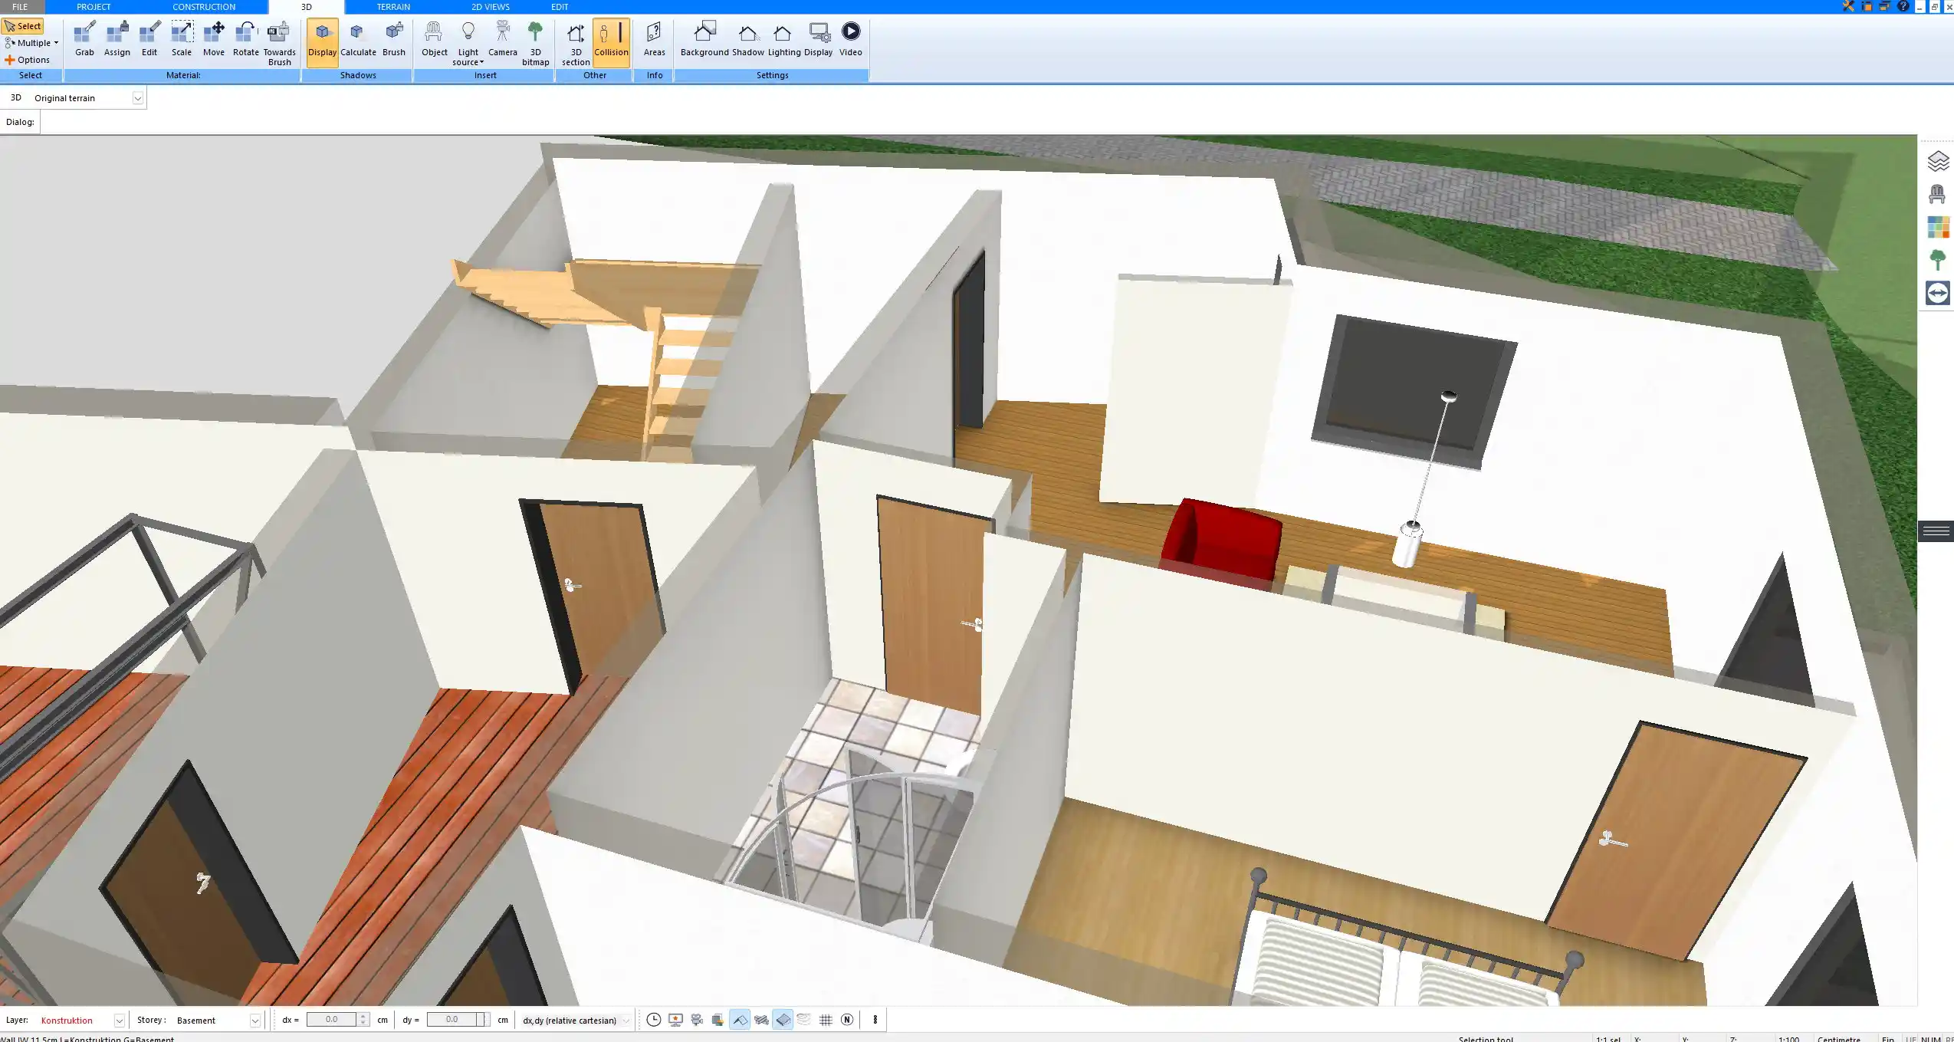Toggle the grid display in bottom bar
Viewport: 1954px width, 1042px height.
[826, 1020]
